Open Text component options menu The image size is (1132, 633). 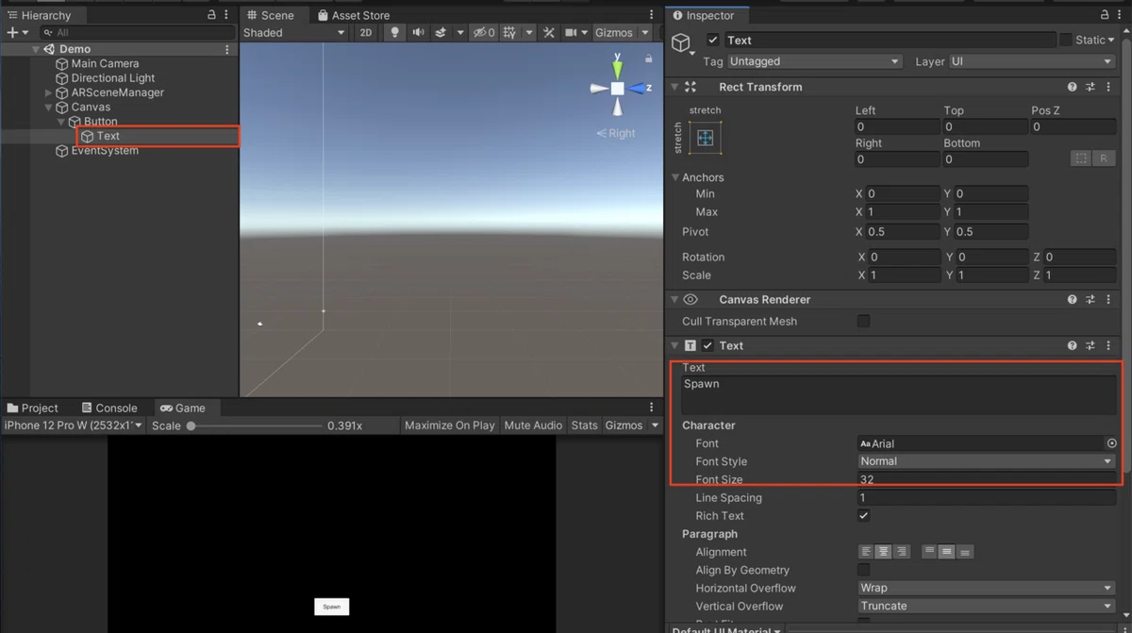[1107, 346]
